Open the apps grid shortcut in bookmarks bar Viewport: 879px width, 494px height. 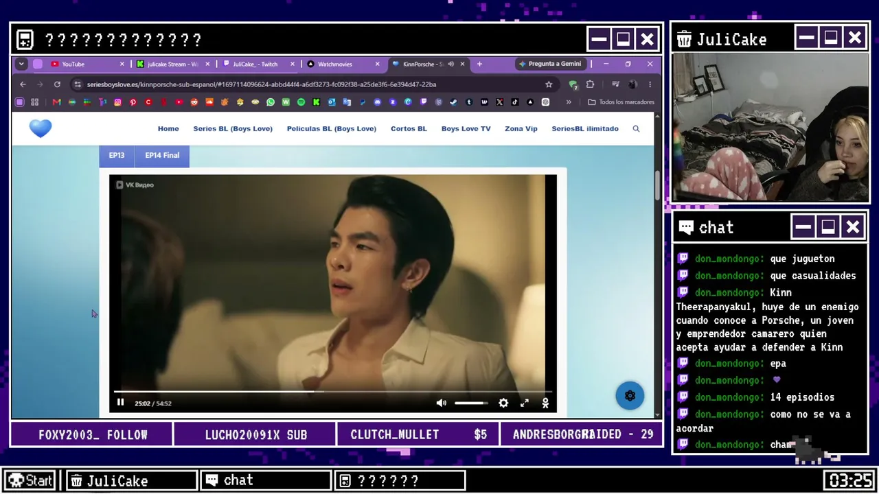pyautogui.click(x=34, y=102)
